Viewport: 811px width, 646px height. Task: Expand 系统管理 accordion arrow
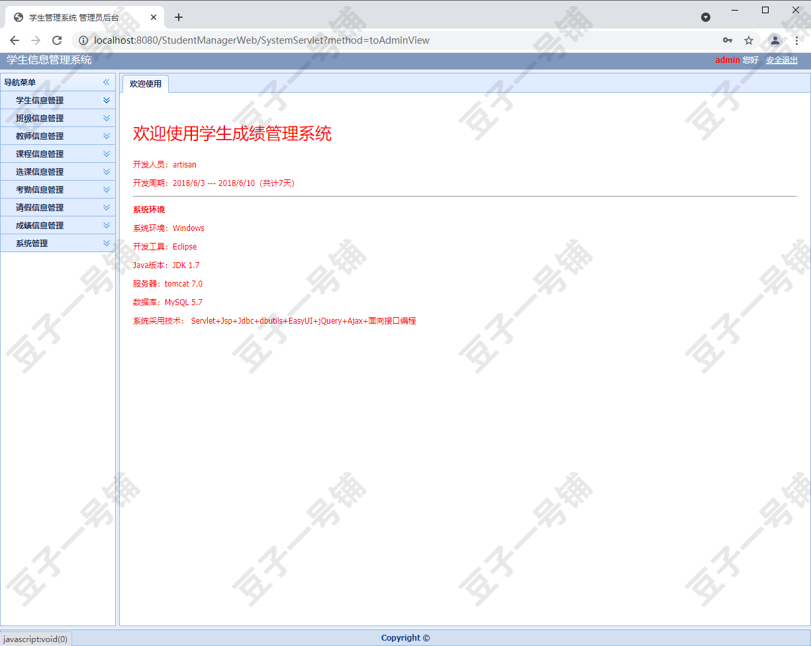[107, 243]
